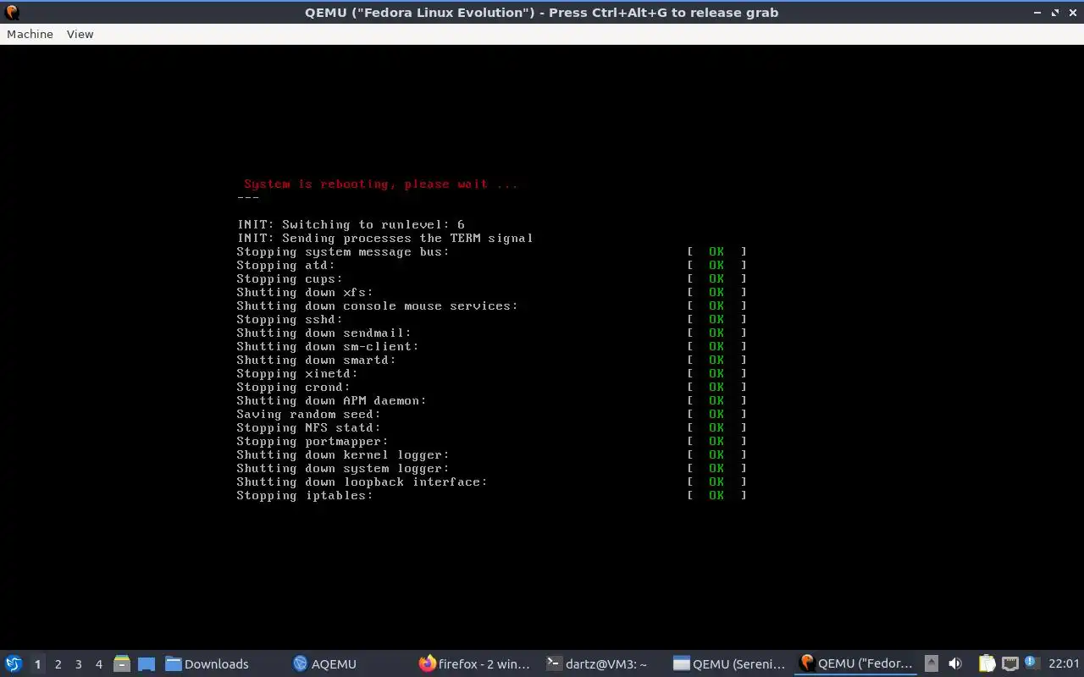1084x677 pixels.
Task: Click the QEMU icon in the title bar
Action: pos(12,12)
